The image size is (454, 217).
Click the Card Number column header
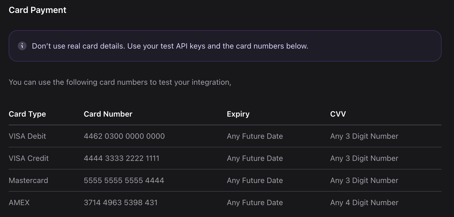point(108,114)
